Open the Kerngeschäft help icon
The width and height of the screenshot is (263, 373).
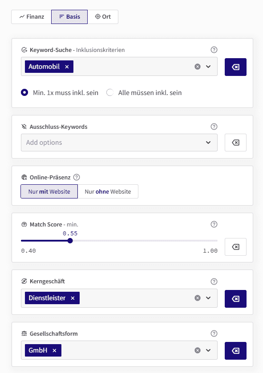tap(214, 282)
